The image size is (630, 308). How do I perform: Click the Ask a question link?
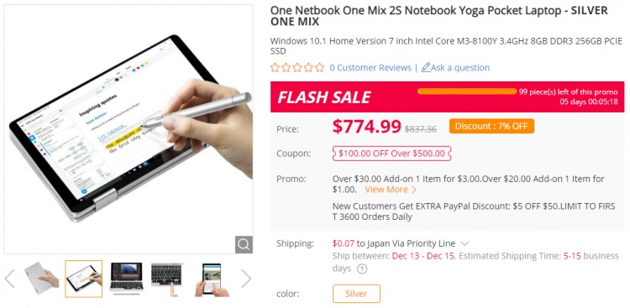pos(460,67)
